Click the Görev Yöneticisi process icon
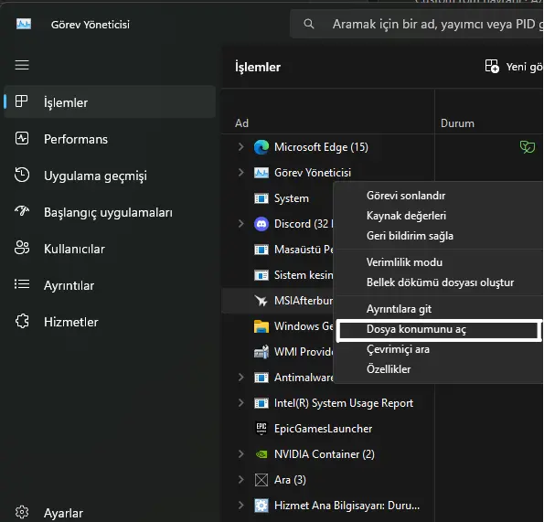 (x=261, y=173)
